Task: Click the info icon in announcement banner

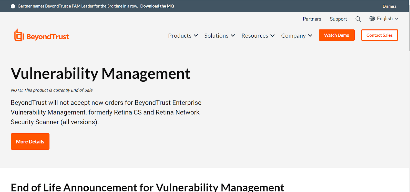Action: [13, 6]
